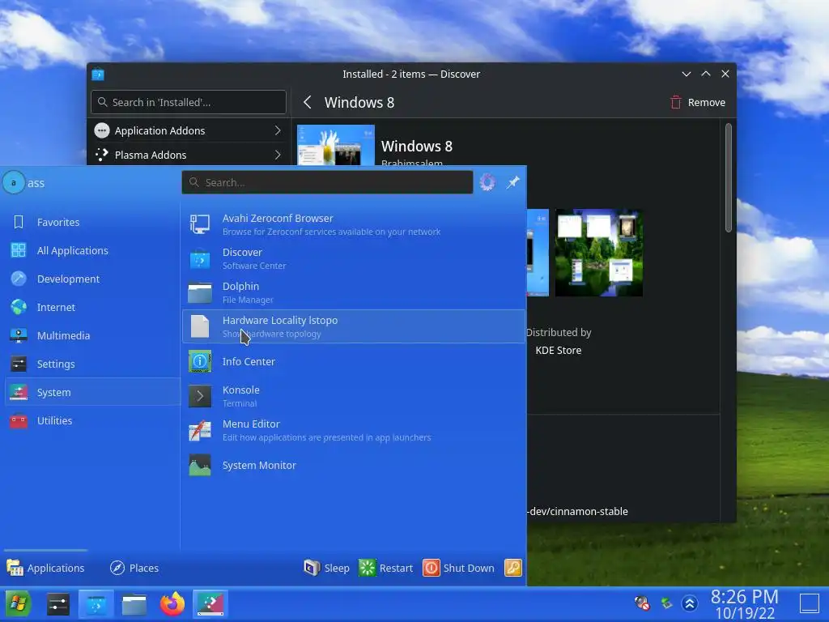Select the Multimedia category label
Image resolution: width=829 pixels, height=622 pixels.
pos(63,335)
